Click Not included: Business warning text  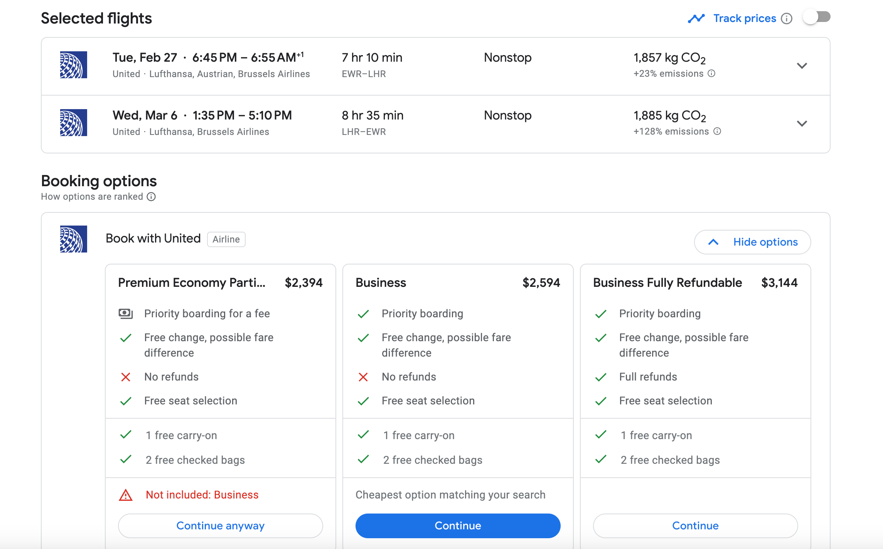(202, 495)
